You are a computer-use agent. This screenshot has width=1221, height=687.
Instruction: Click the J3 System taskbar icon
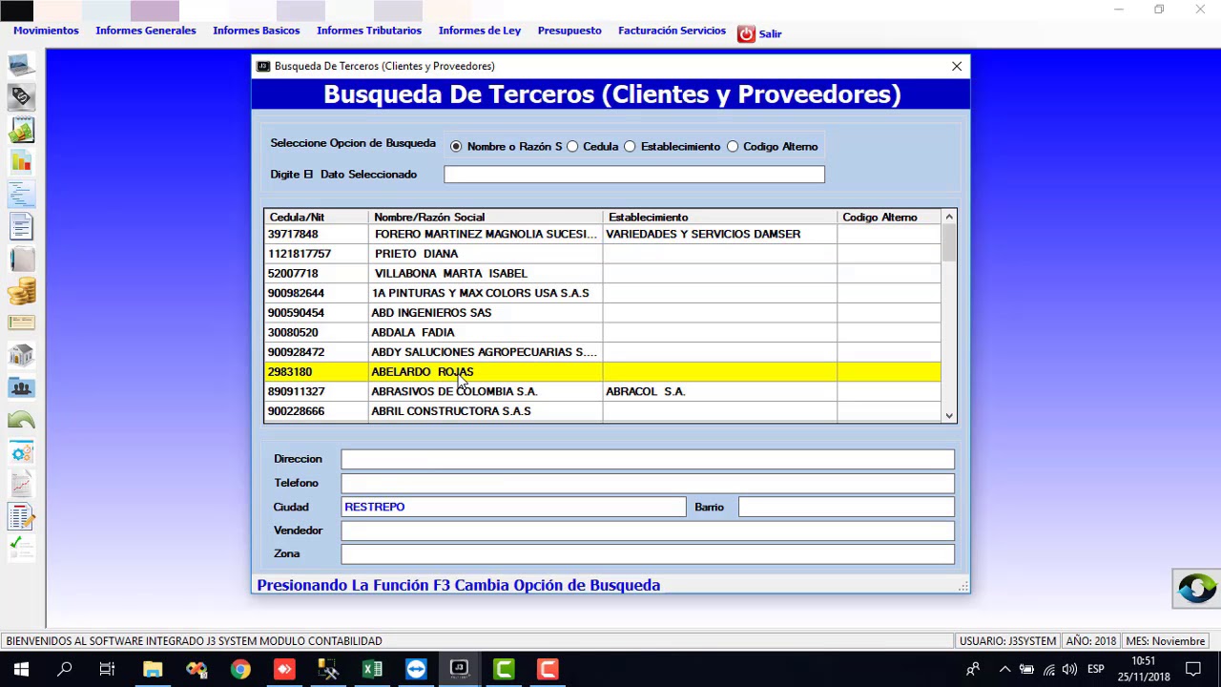(x=459, y=669)
